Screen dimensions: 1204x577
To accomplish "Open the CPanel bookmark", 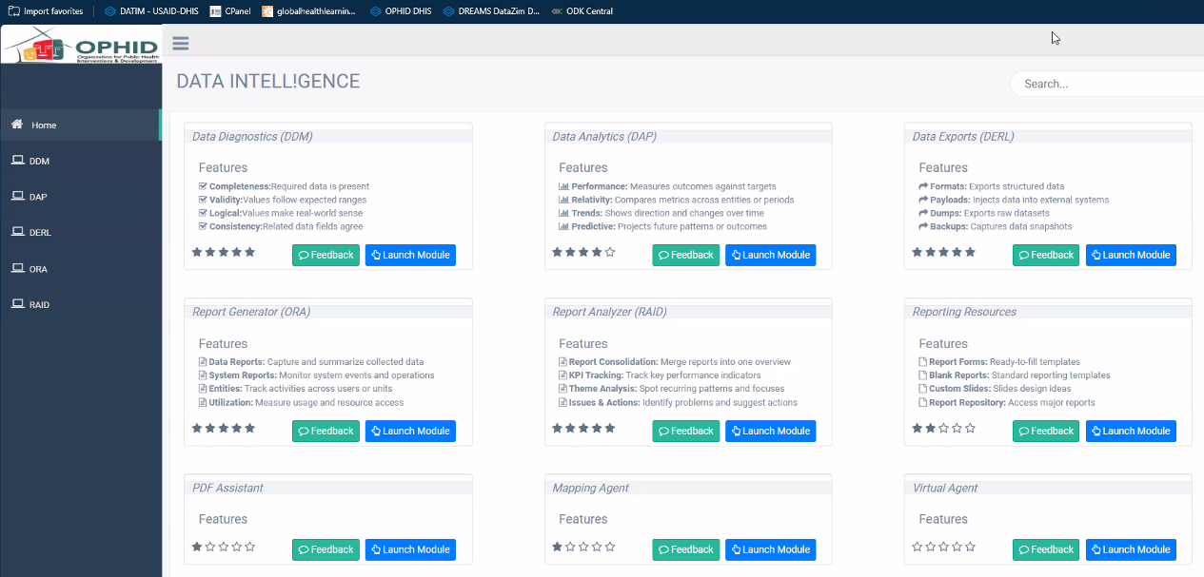I will [x=231, y=11].
